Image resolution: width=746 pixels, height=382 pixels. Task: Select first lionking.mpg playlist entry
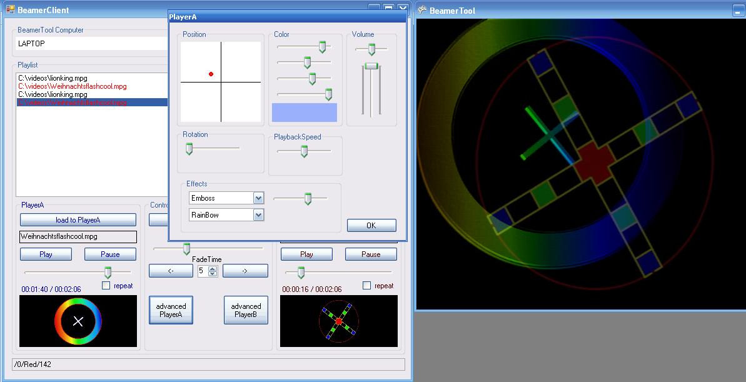click(x=53, y=78)
